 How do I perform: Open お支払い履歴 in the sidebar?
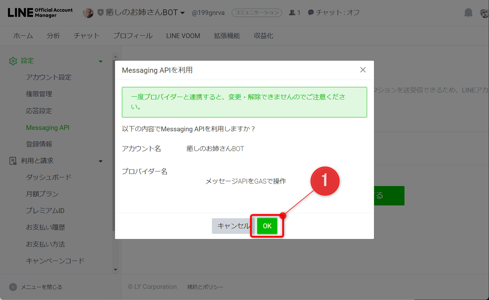[x=45, y=227]
